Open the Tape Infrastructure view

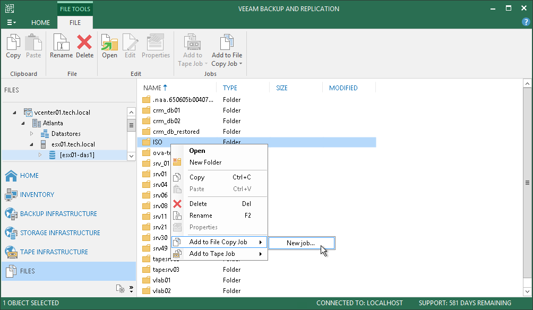click(54, 252)
